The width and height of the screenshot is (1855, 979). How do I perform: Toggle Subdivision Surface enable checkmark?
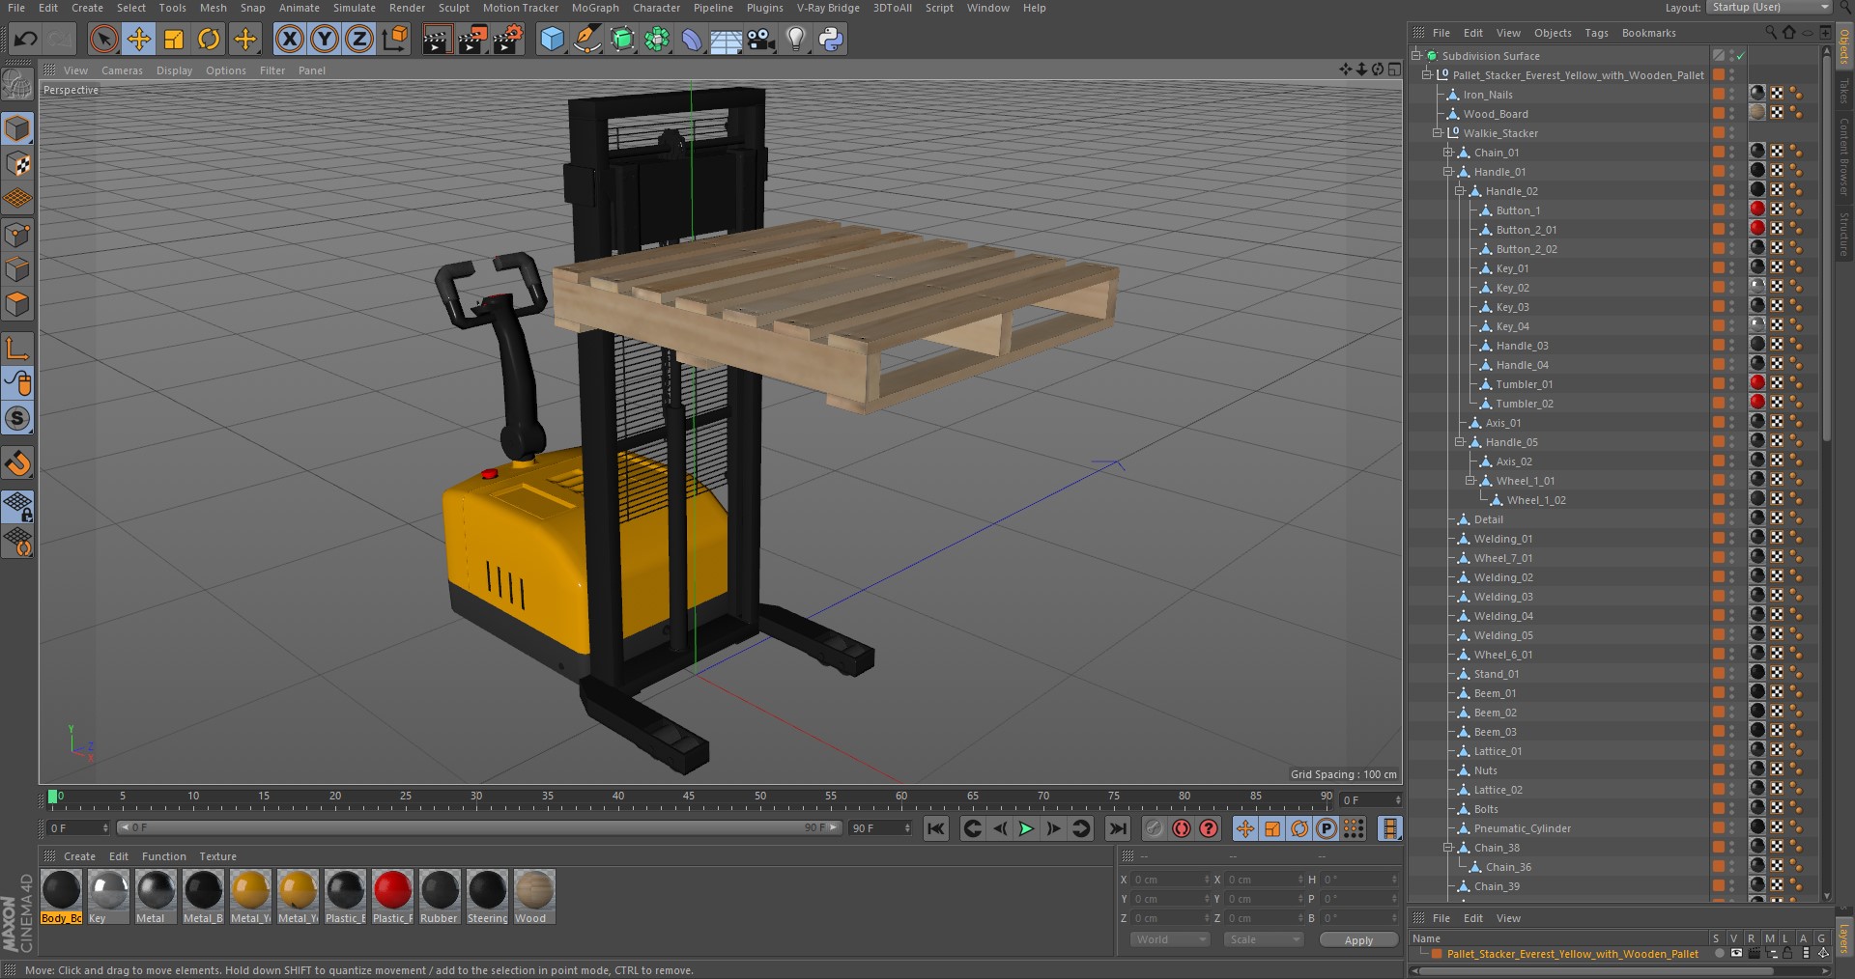1740,56
